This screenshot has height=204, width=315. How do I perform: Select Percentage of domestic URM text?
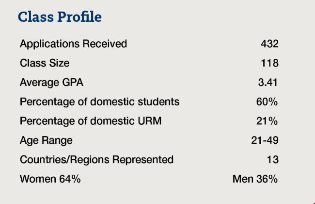tap(91, 121)
